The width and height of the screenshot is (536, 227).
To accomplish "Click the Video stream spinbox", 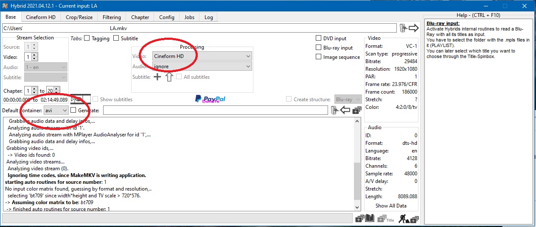I will [31, 57].
